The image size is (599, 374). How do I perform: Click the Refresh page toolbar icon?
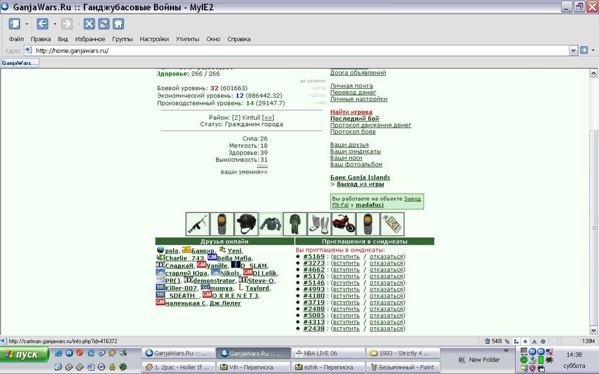coord(104,24)
